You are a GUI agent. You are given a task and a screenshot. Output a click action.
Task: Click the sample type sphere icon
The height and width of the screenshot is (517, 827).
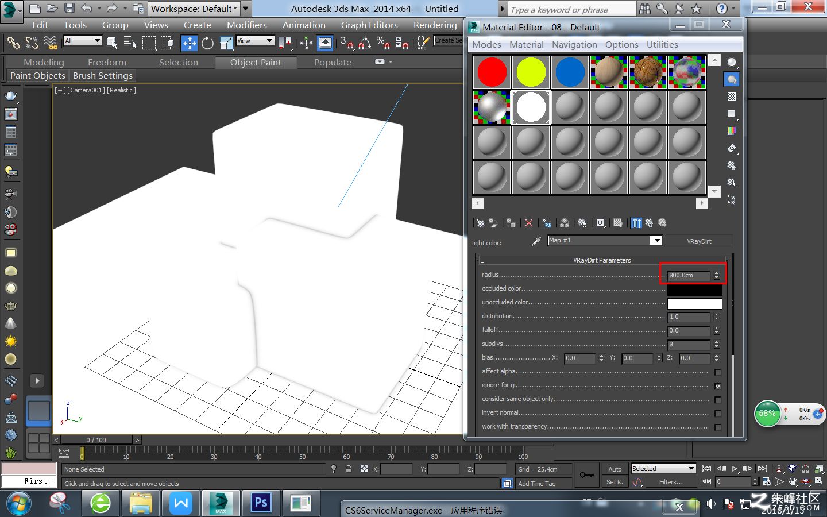(x=732, y=62)
